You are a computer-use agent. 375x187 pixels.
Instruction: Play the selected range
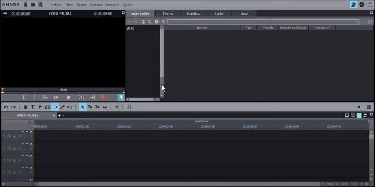point(82,97)
